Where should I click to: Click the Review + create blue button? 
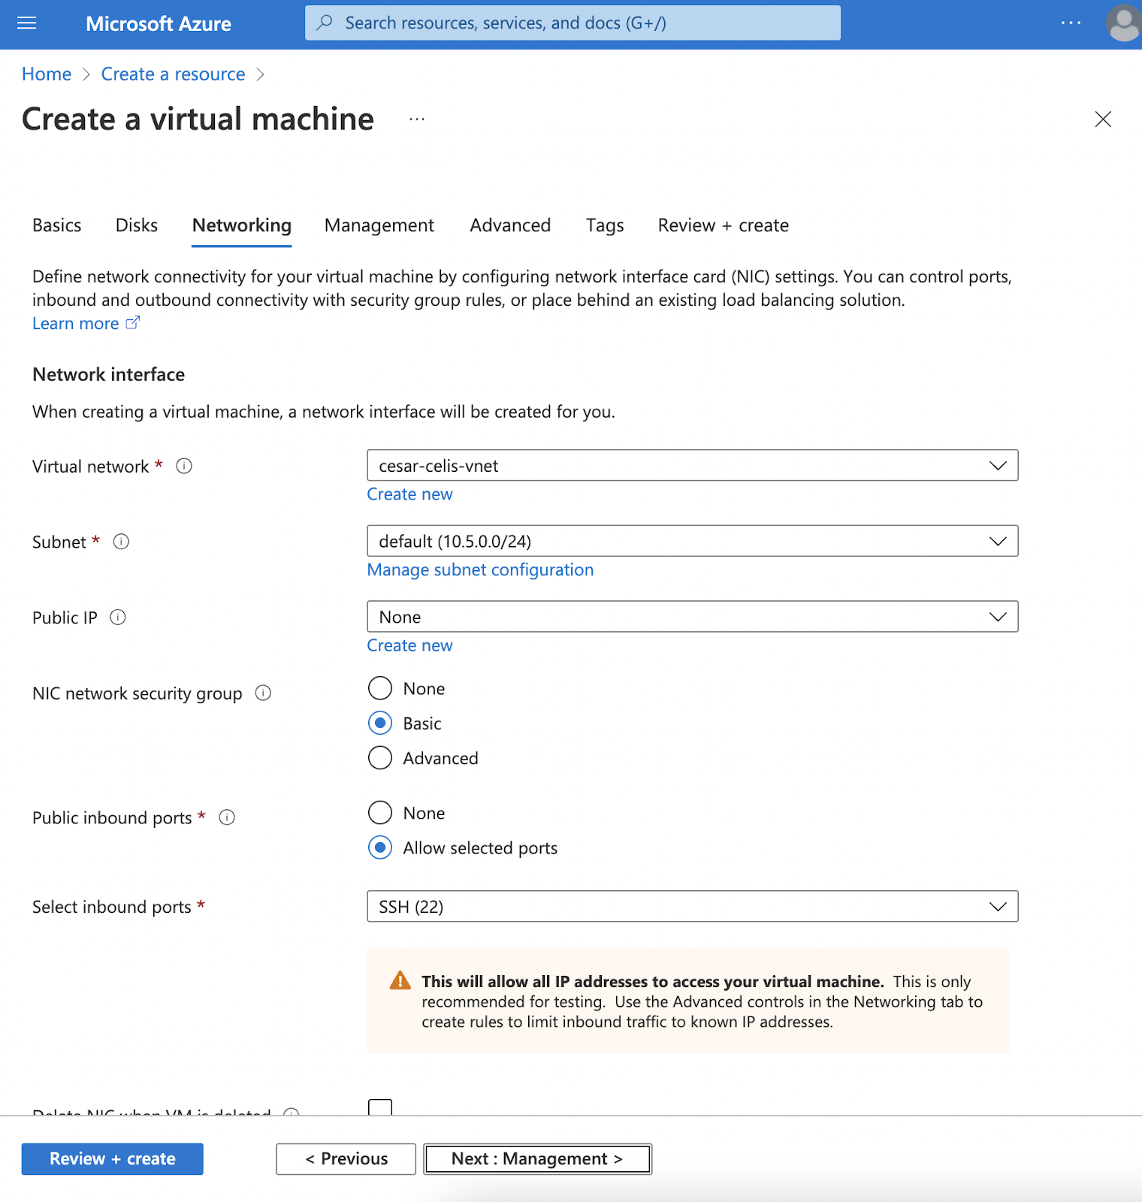113,1159
